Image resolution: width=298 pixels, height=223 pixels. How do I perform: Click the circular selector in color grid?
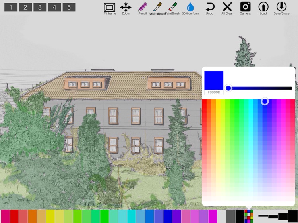[265, 101]
